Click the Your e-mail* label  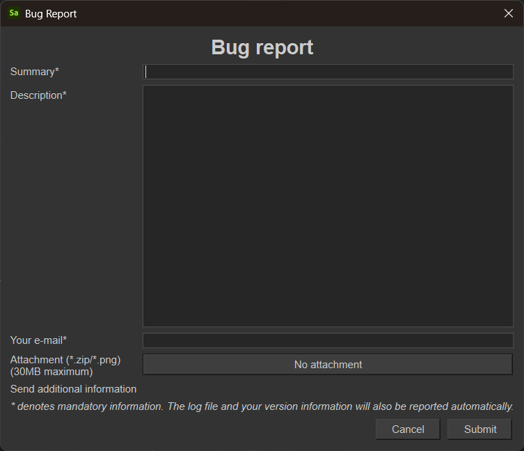coord(38,340)
